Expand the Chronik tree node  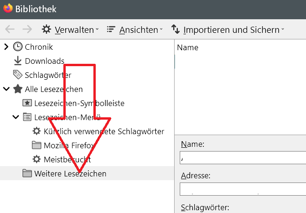[6, 47]
